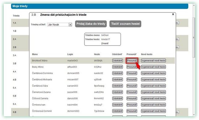Click Presunúť for Čentáková Michaela
Image resolution: width=199 pixels, height=120 pixels.
(x=132, y=80)
